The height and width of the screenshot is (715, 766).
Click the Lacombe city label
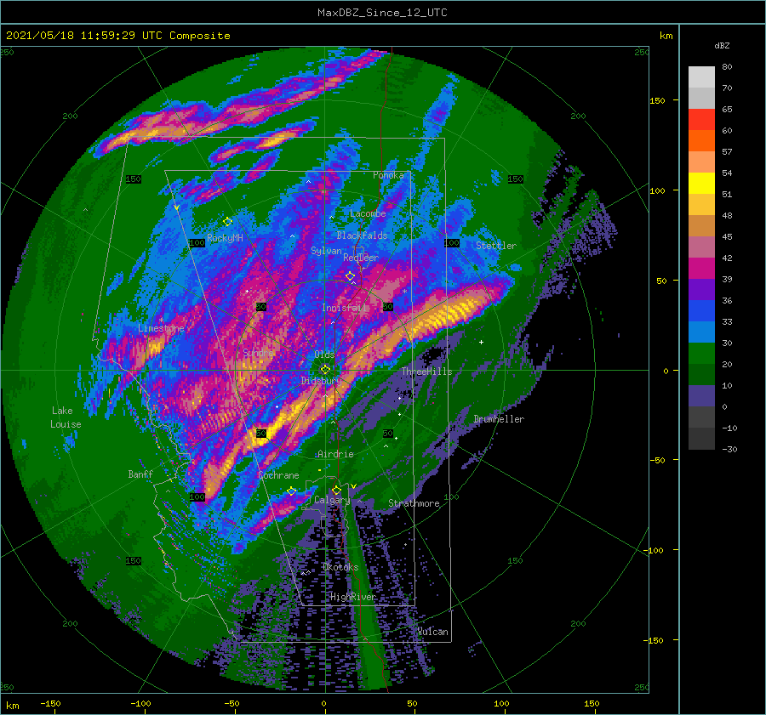pos(368,213)
